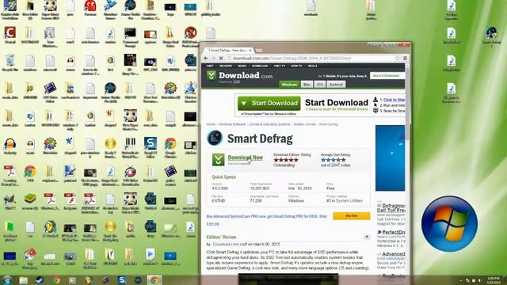
Task: Click the red Editors' Rating stars
Action: pyautogui.click(x=286, y=160)
